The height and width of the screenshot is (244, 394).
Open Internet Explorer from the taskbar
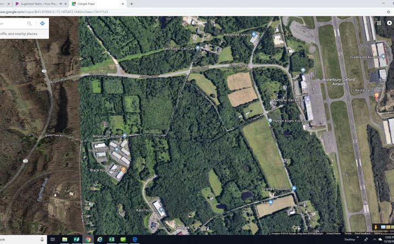[x=100, y=239]
